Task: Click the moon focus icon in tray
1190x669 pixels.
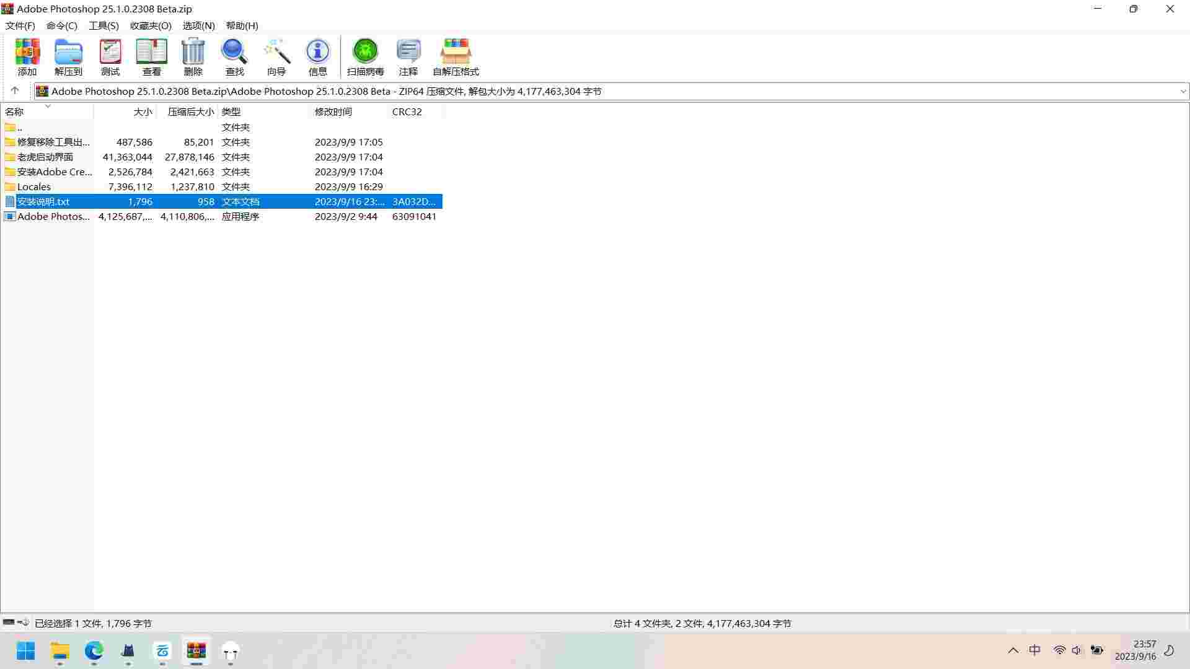Action: (x=1170, y=650)
